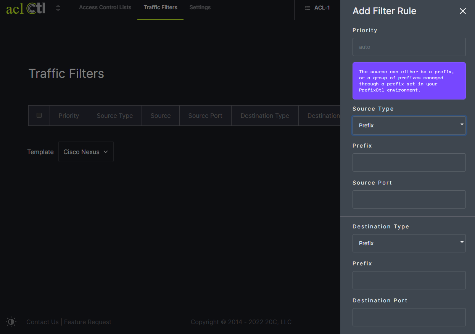475x334 pixels.
Task: Close the Add Filter Rule panel
Action: click(x=462, y=11)
